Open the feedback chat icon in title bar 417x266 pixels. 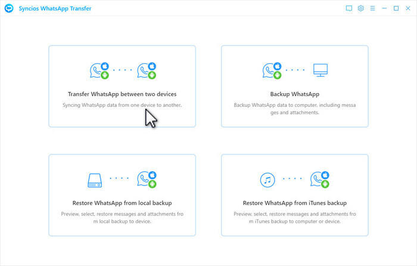click(349, 8)
